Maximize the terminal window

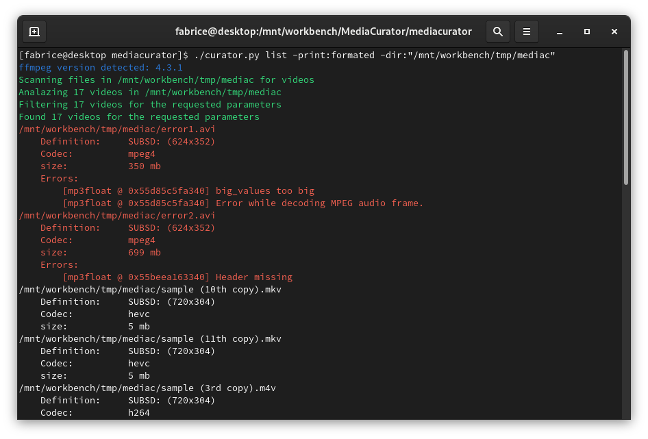(x=587, y=32)
